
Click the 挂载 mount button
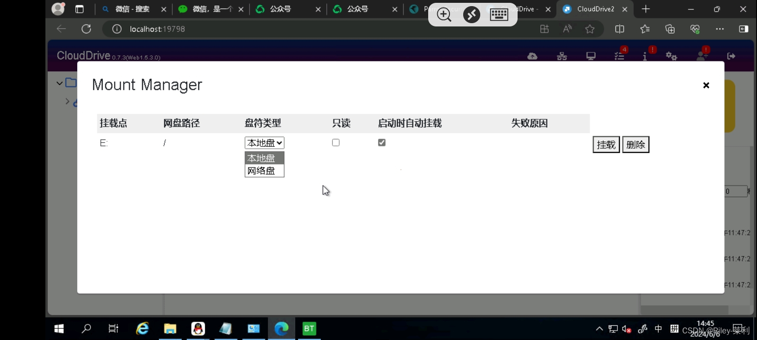(606, 144)
